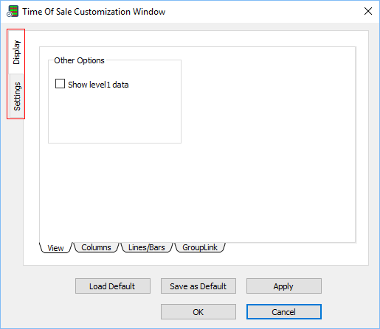The height and width of the screenshot is (329, 380).
Task: Click the "Show level1 data" label text
Action: (x=98, y=85)
